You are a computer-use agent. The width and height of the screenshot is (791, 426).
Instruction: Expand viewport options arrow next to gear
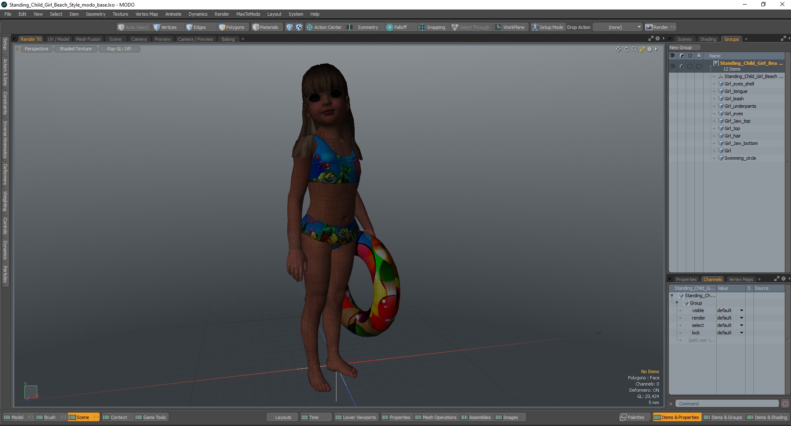pyautogui.click(x=656, y=49)
